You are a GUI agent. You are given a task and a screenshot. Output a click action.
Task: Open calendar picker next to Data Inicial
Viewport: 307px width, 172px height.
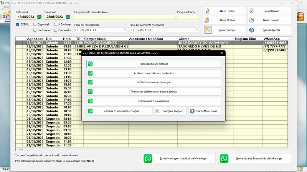coord(40,17)
